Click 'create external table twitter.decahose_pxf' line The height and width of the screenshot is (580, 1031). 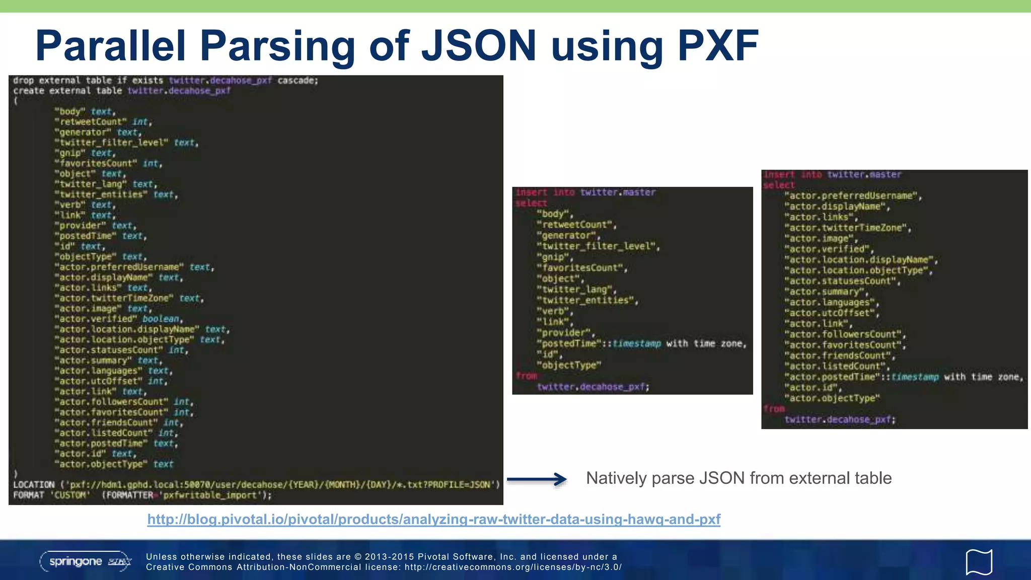coord(122,91)
